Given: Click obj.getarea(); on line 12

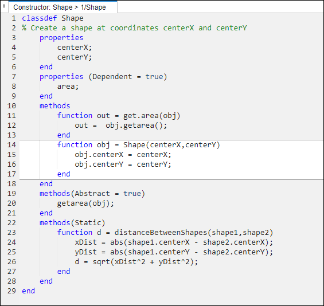Looking at the screenshot, I should click(x=136, y=125).
